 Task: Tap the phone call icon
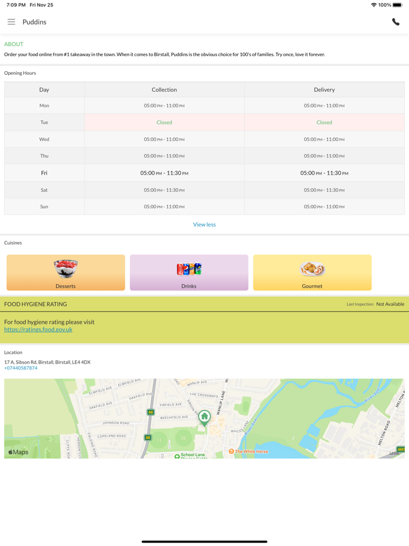pyautogui.click(x=396, y=22)
